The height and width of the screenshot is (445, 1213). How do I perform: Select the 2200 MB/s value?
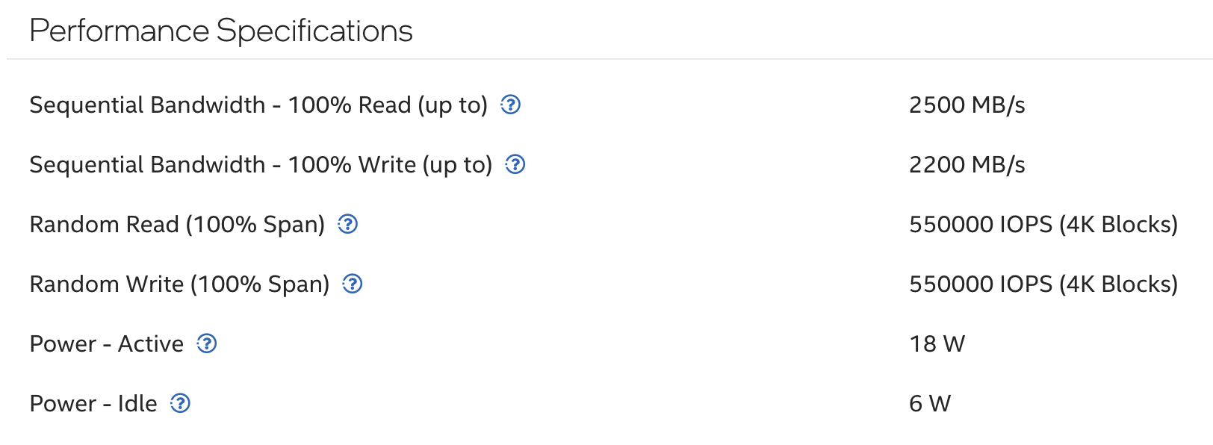(x=967, y=165)
